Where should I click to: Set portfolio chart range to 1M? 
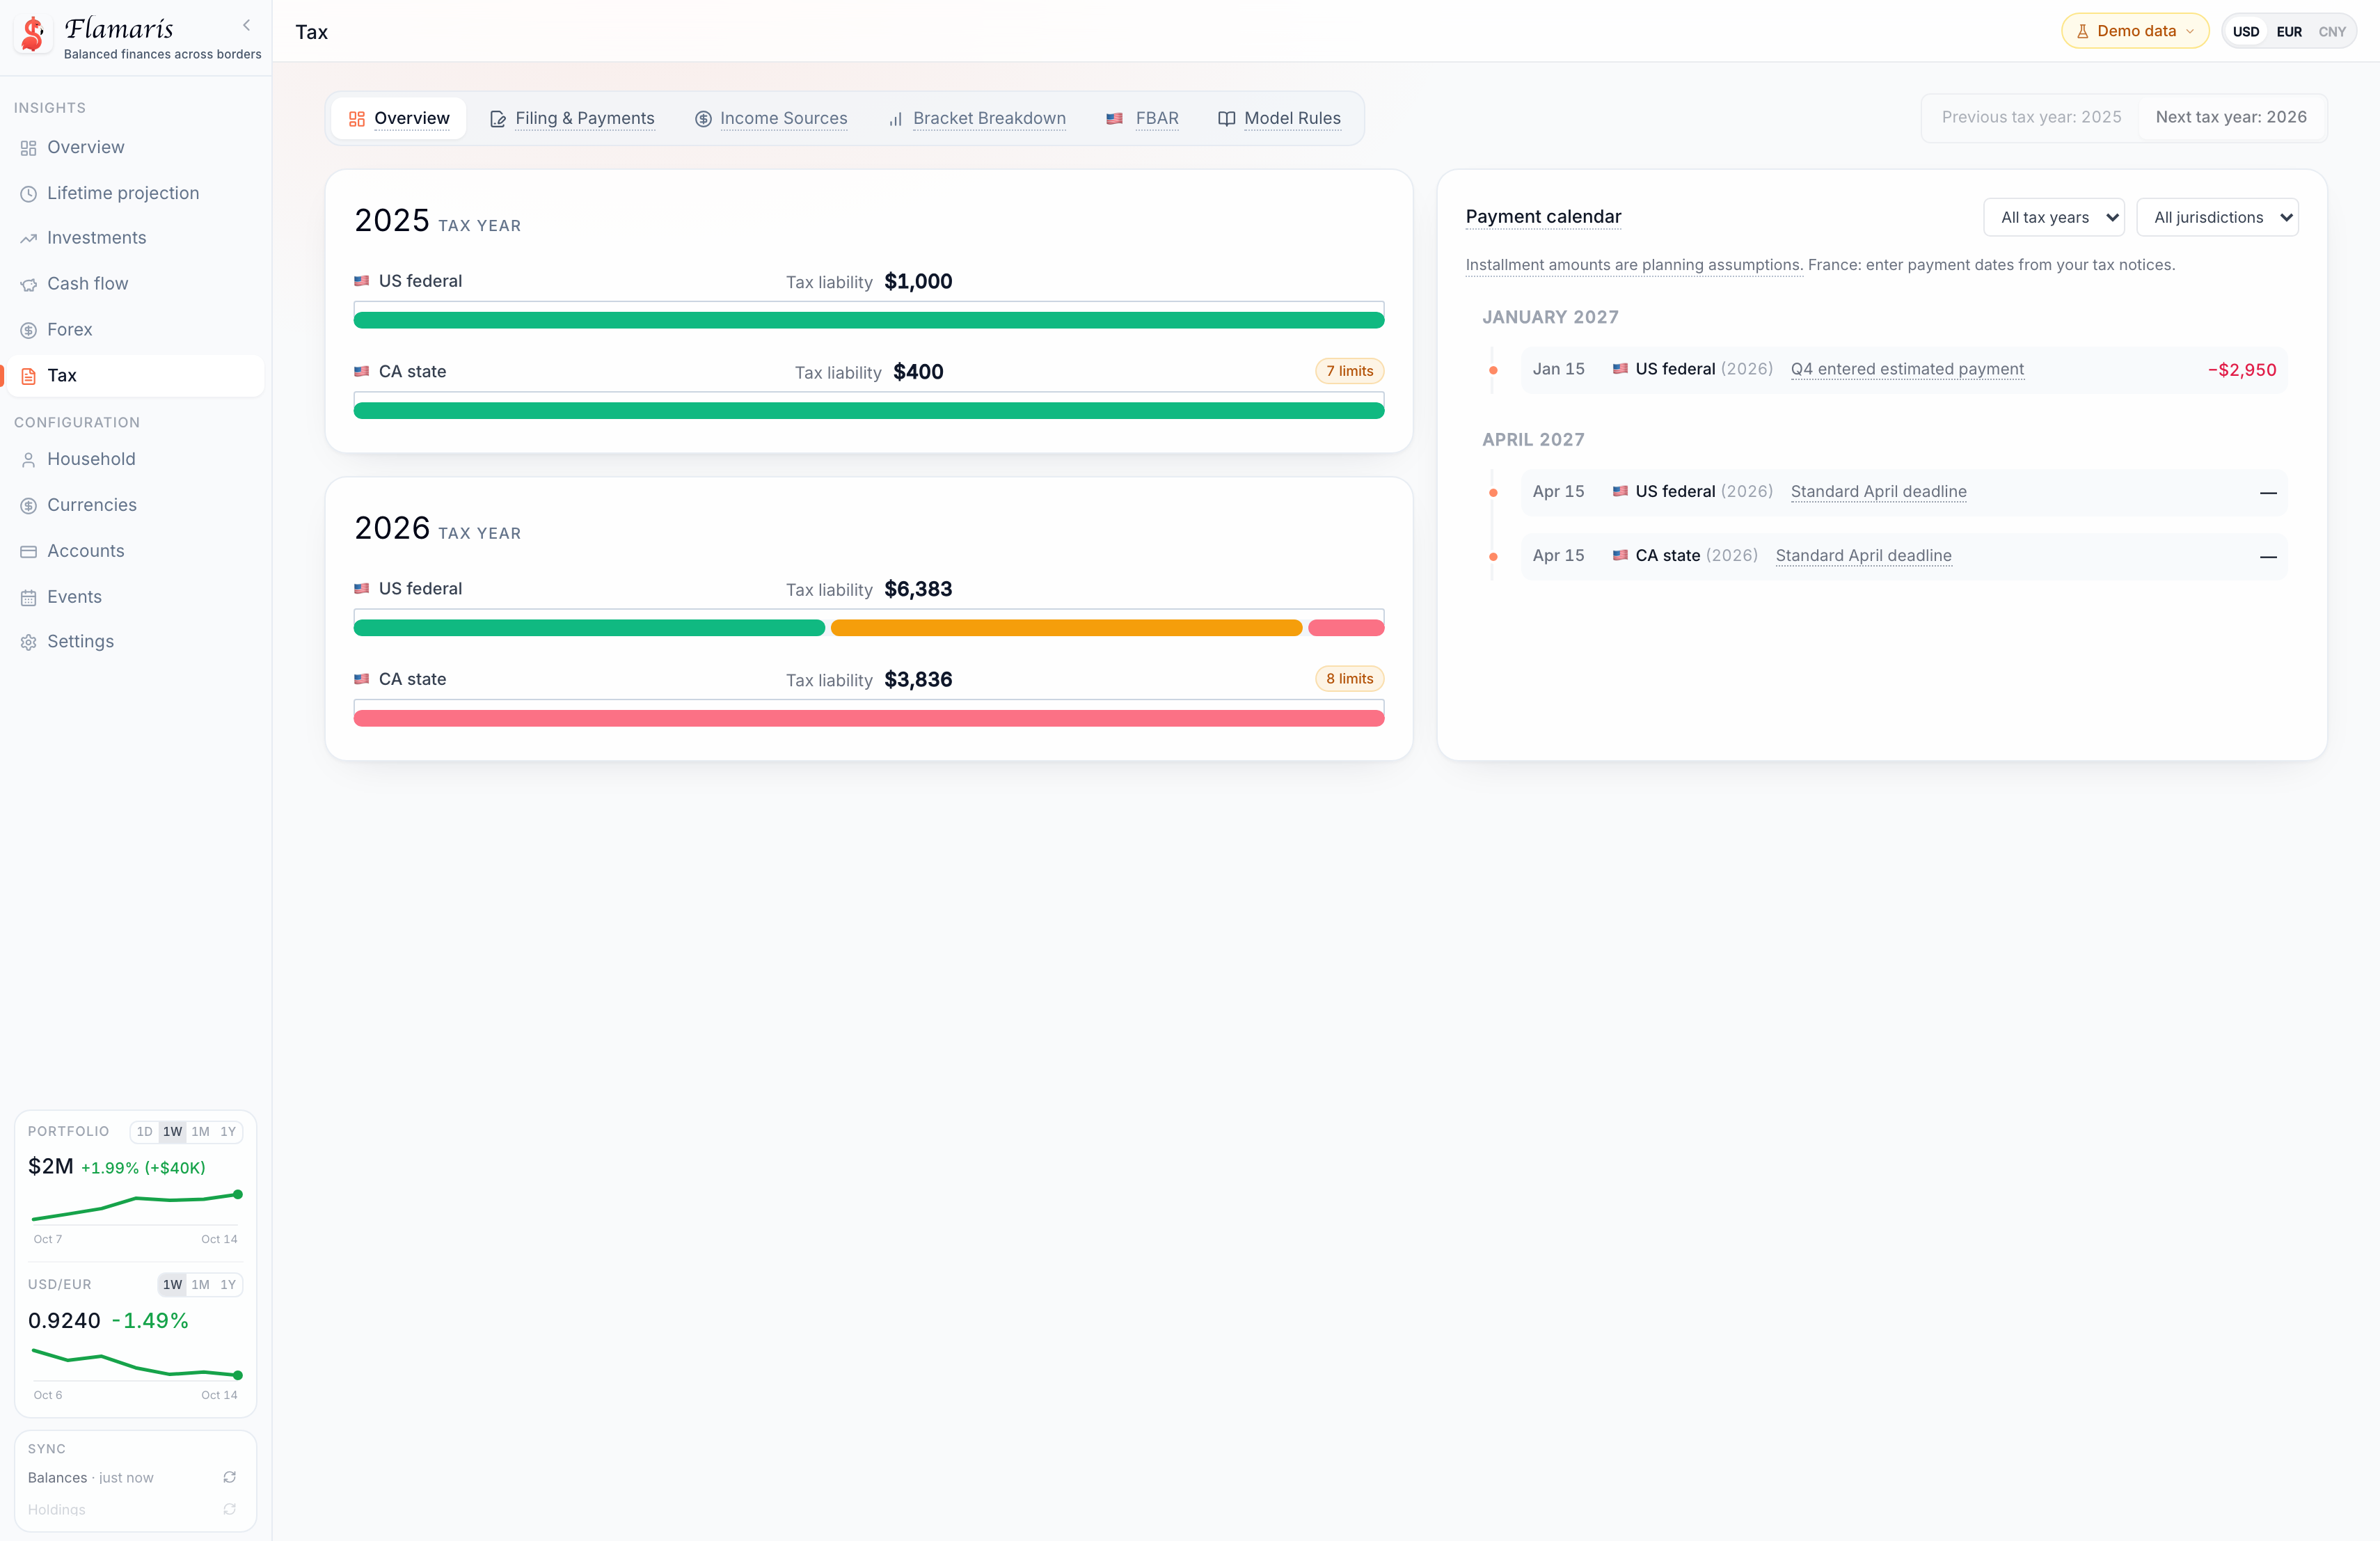[200, 1132]
